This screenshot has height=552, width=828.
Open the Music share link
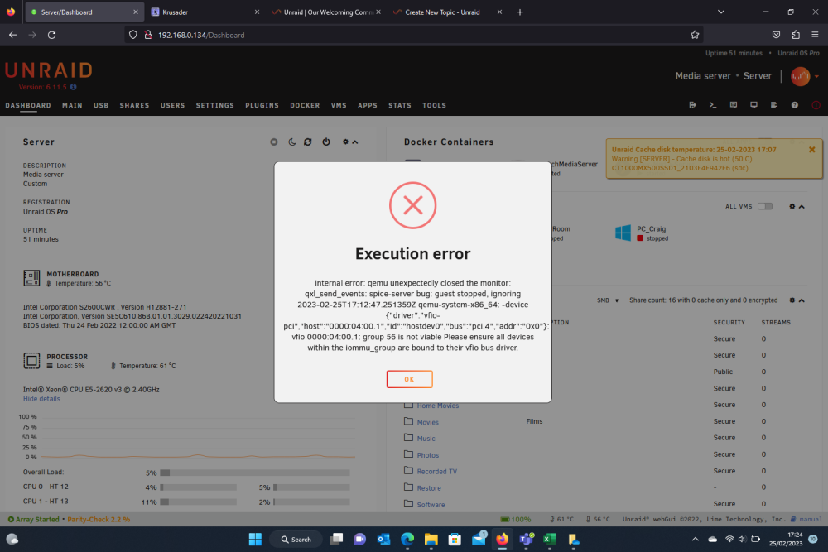pyautogui.click(x=426, y=439)
